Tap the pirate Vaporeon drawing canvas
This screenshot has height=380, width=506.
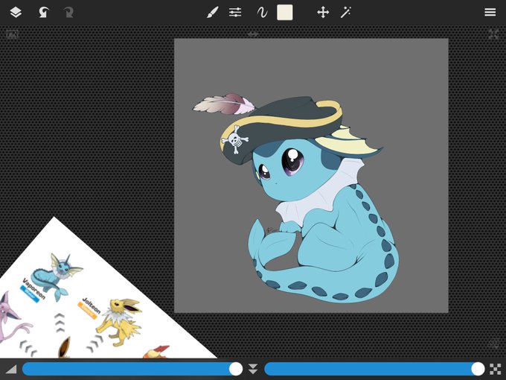pos(311,175)
